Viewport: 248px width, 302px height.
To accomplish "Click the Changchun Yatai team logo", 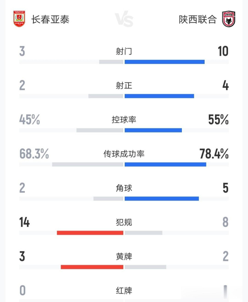I will point(19,19).
